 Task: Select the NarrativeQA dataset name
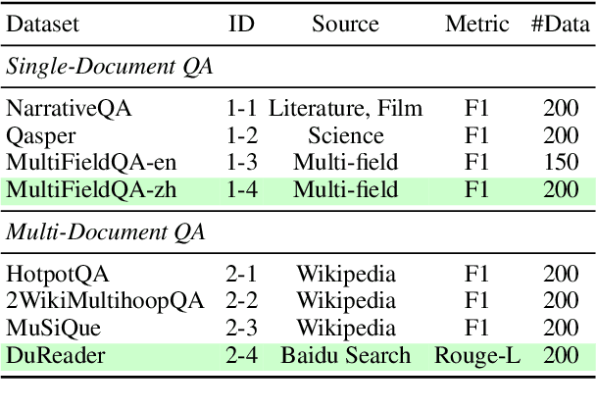[61, 109]
